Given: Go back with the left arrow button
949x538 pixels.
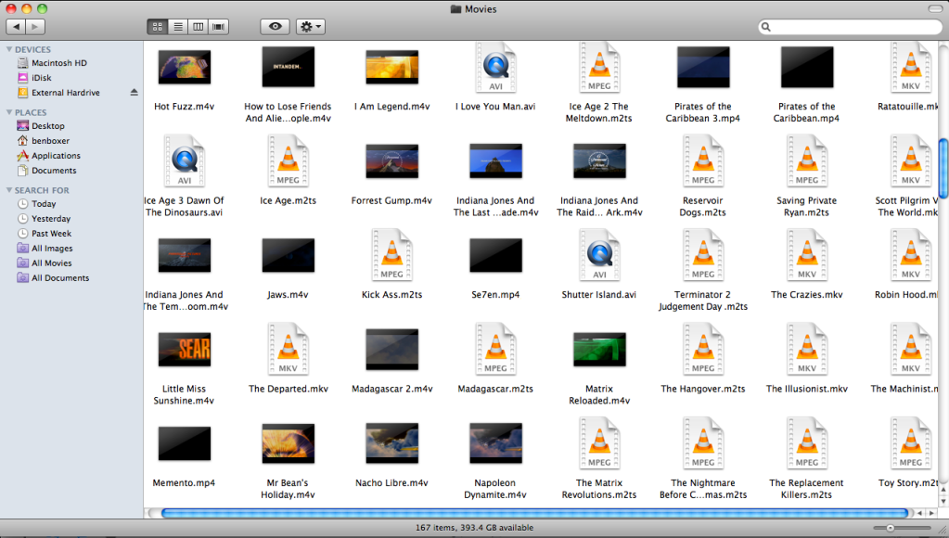Looking at the screenshot, I should click(17, 27).
